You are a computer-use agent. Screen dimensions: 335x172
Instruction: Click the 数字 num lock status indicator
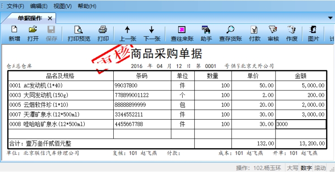click(306, 168)
